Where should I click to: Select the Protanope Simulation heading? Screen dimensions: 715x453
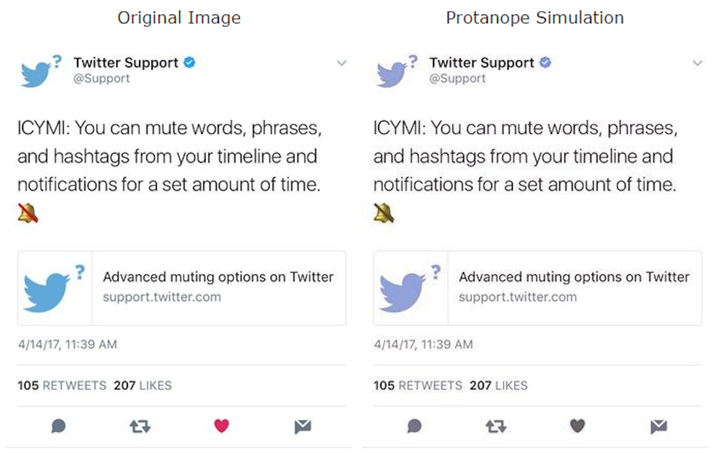(535, 17)
